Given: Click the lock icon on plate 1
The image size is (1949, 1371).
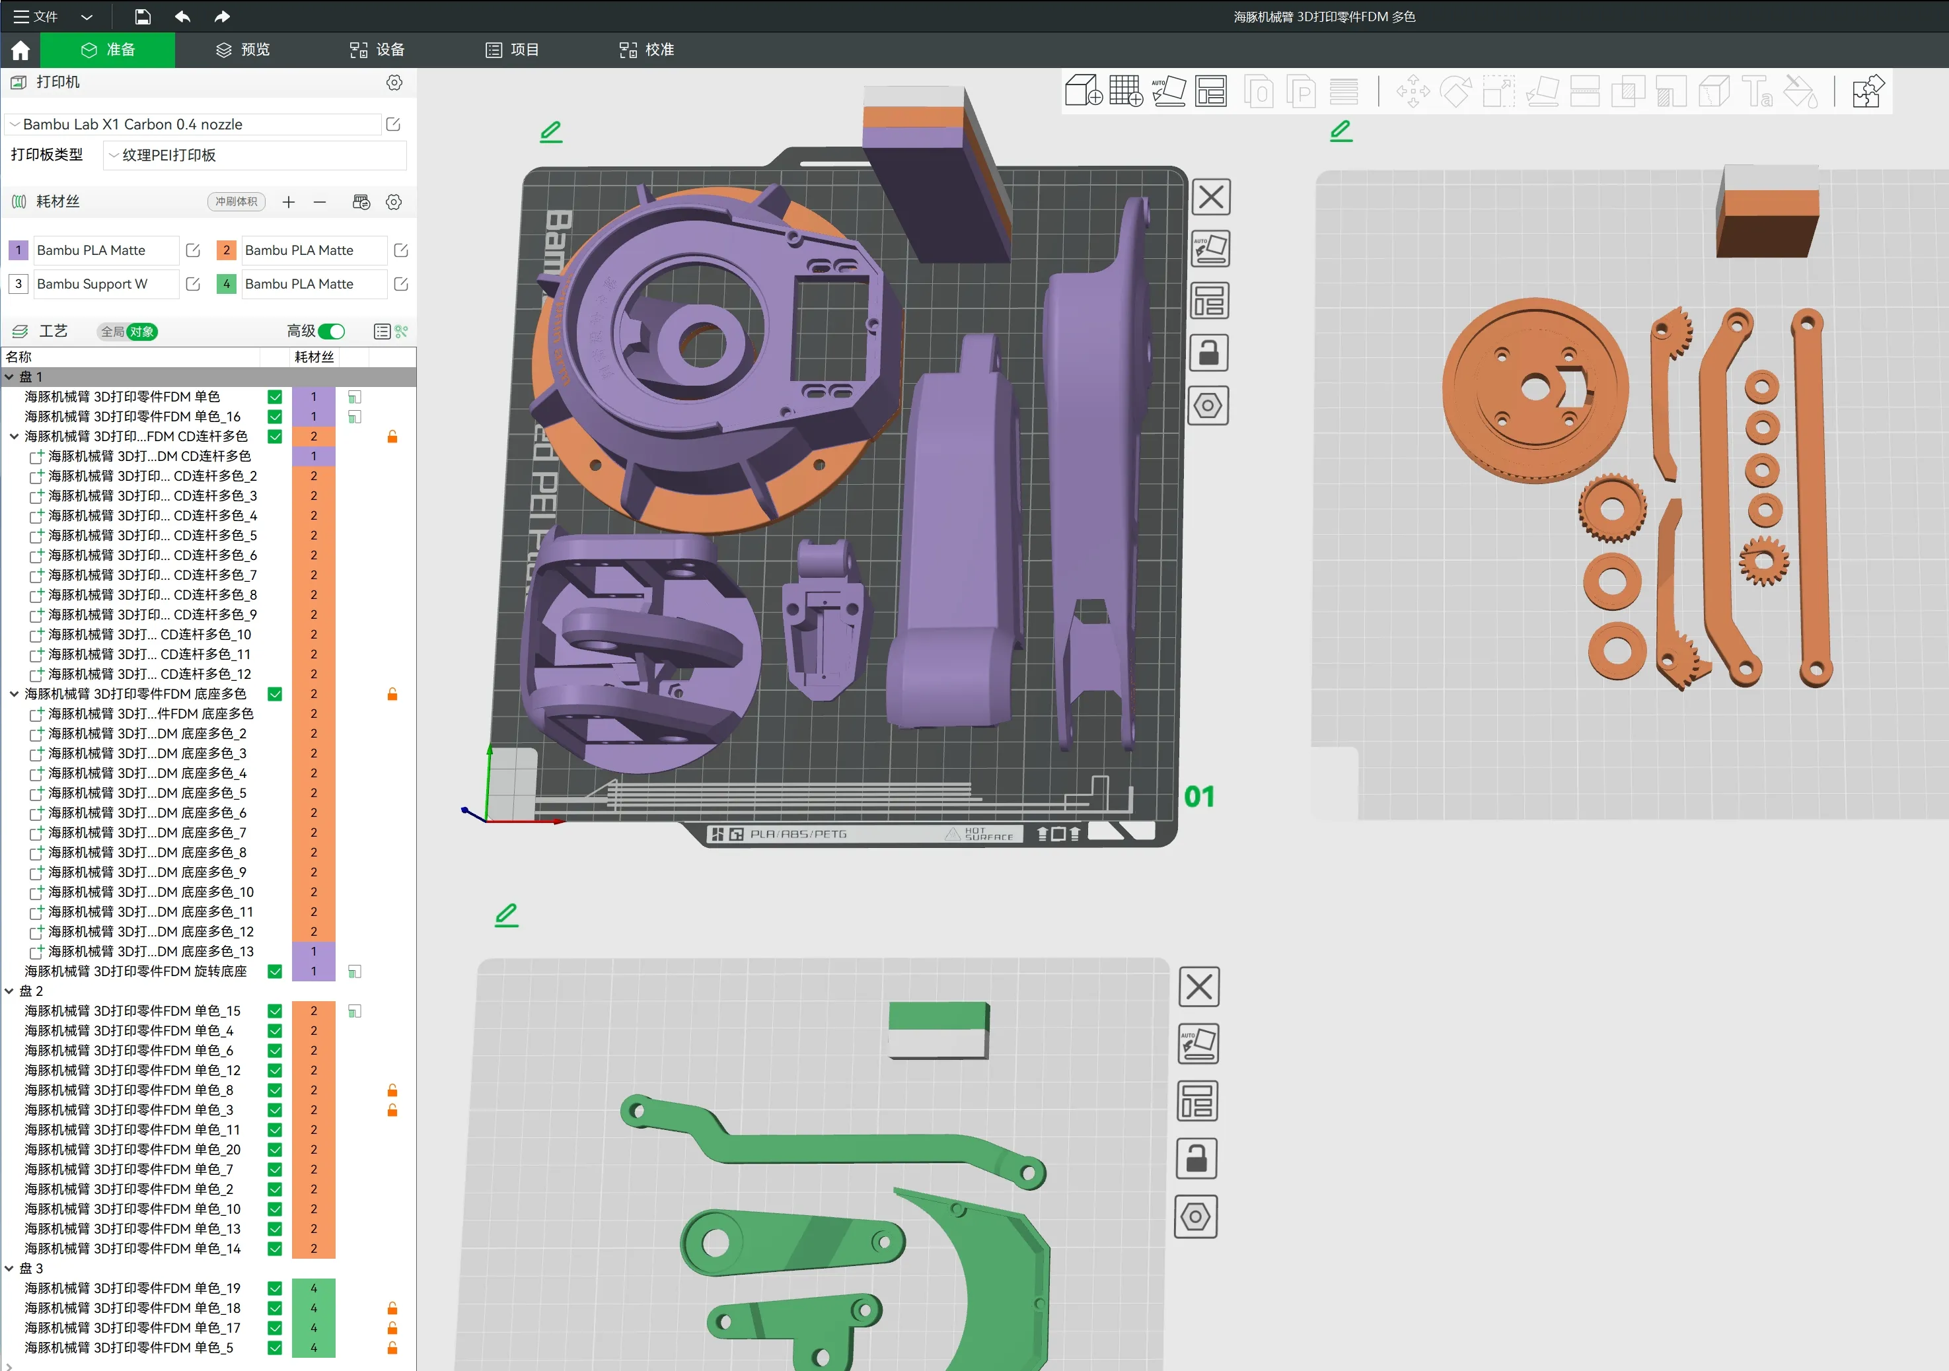Looking at the screenshot, I should [1209, 353].
